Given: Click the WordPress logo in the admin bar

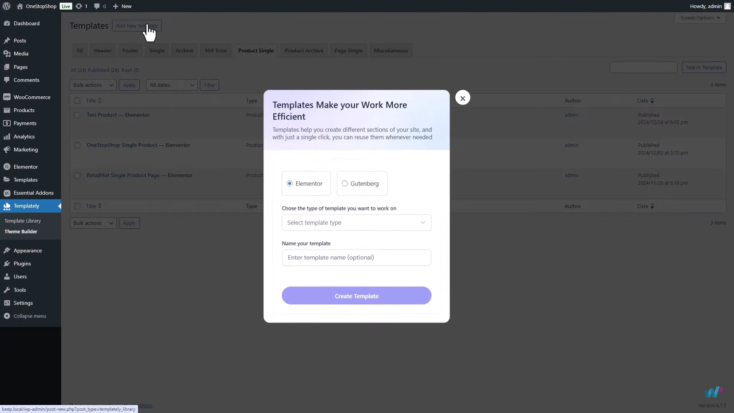Looking at the screenshot, I should click(6, 6).
